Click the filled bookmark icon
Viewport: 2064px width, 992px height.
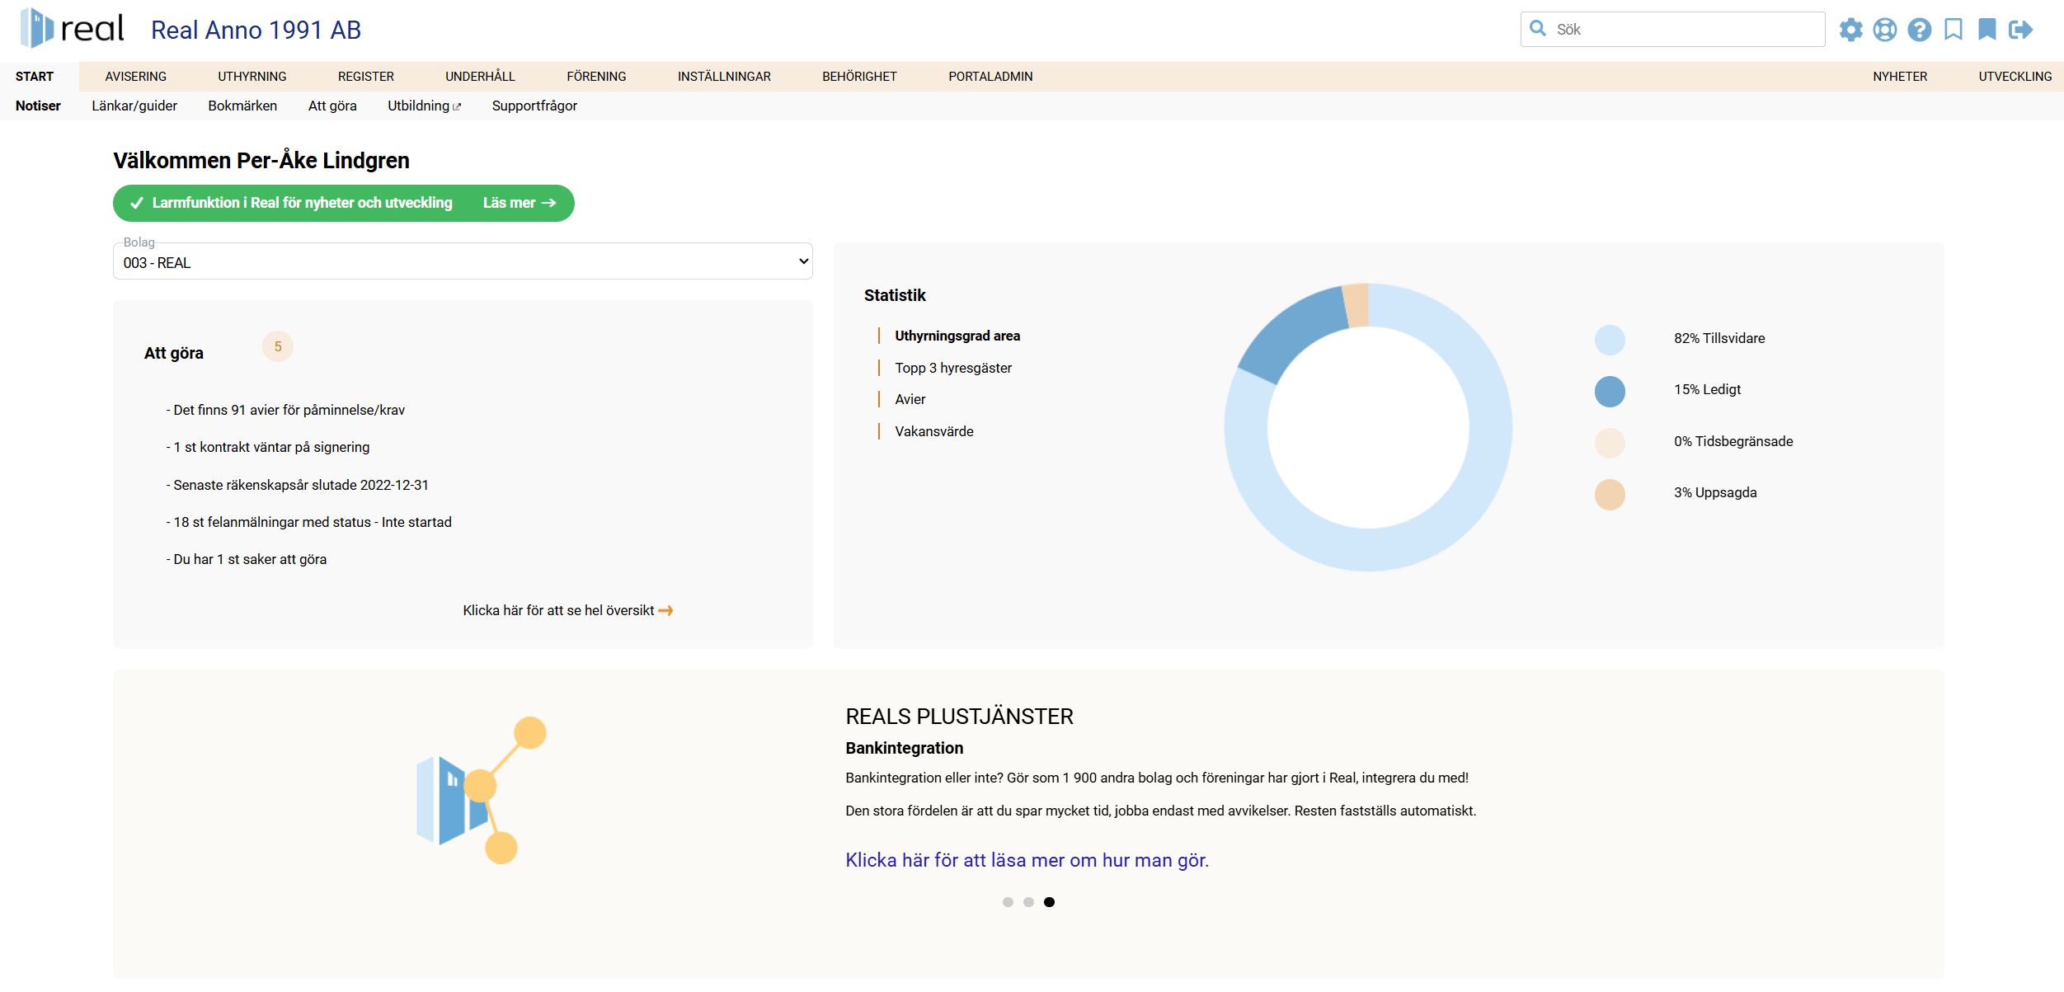(x=1986, y=30)
